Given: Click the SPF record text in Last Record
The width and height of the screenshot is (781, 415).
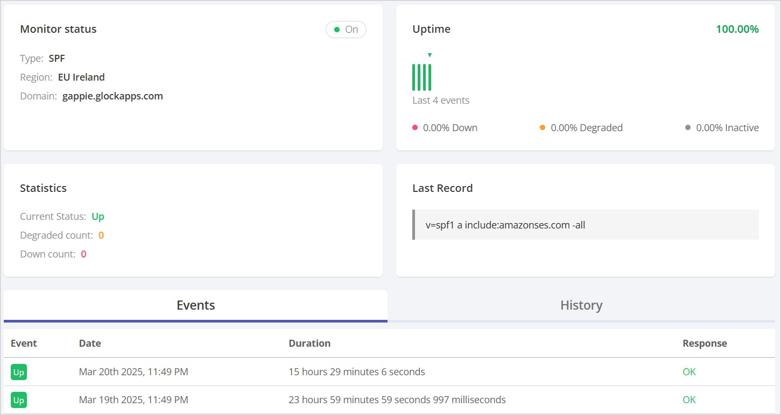Looking at the screenshot, I should pyautogui.click(x=505, y=225).
